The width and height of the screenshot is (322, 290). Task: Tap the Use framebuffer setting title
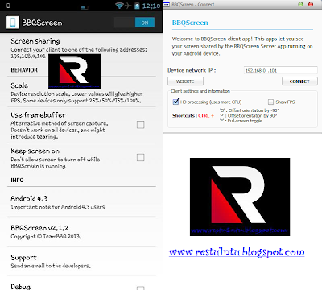click(x=38, y=115)
